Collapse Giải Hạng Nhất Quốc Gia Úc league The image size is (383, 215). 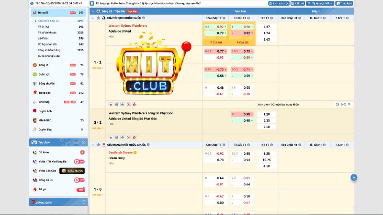(93, 145)
